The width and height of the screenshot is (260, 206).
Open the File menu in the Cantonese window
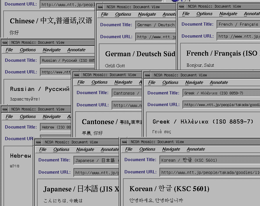pyautogui.click(x=81, y=82)
